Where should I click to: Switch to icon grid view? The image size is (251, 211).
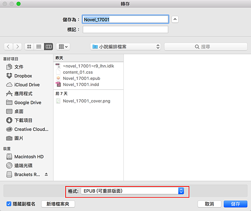tap(29, 47)
